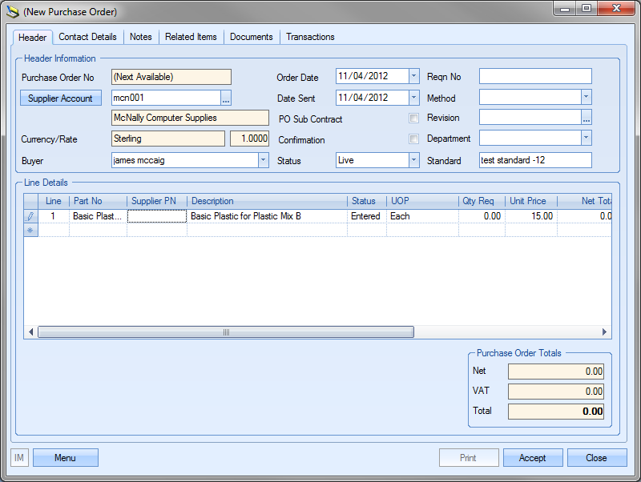Click the new row asterisk icon

click(31, 231)
